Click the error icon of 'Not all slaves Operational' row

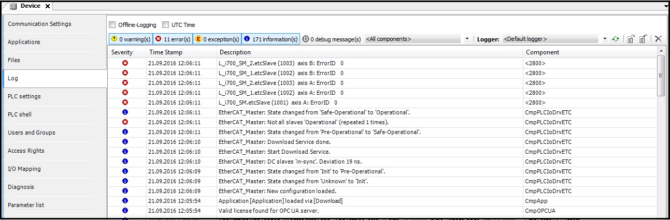tap(125, 122)
